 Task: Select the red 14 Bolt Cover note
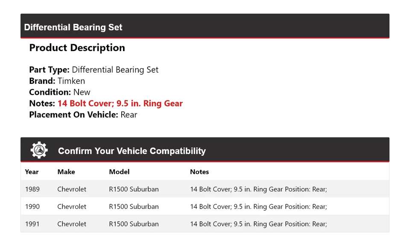tap(120, 103)
